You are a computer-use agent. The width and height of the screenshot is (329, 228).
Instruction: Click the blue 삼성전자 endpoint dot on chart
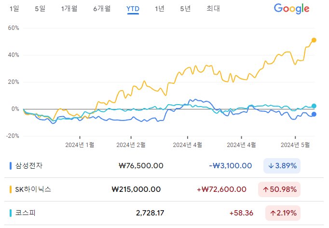314,114
